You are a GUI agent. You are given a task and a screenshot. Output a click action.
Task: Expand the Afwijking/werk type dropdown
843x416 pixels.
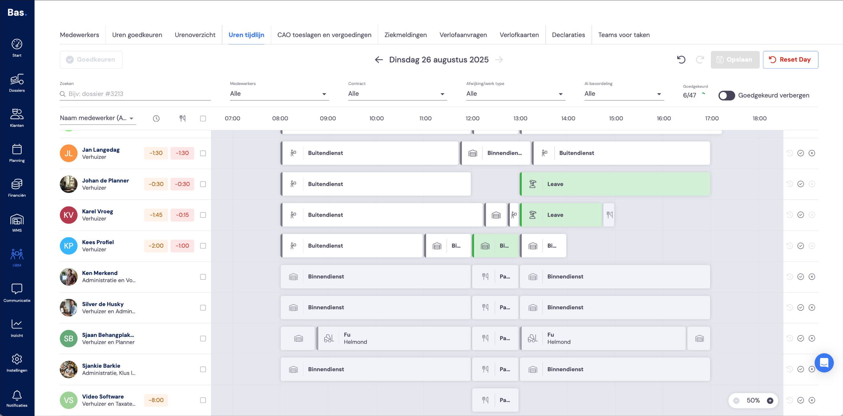tap(516, 94)
